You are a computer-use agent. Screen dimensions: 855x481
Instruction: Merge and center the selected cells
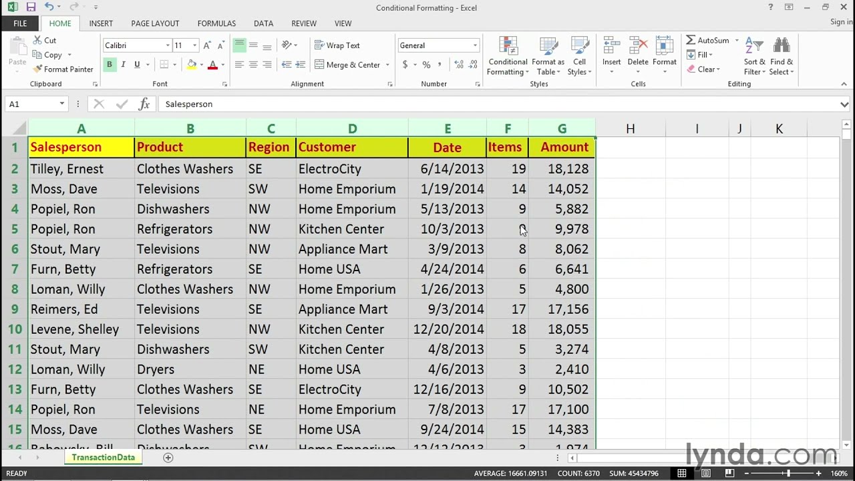coord(347,65)
